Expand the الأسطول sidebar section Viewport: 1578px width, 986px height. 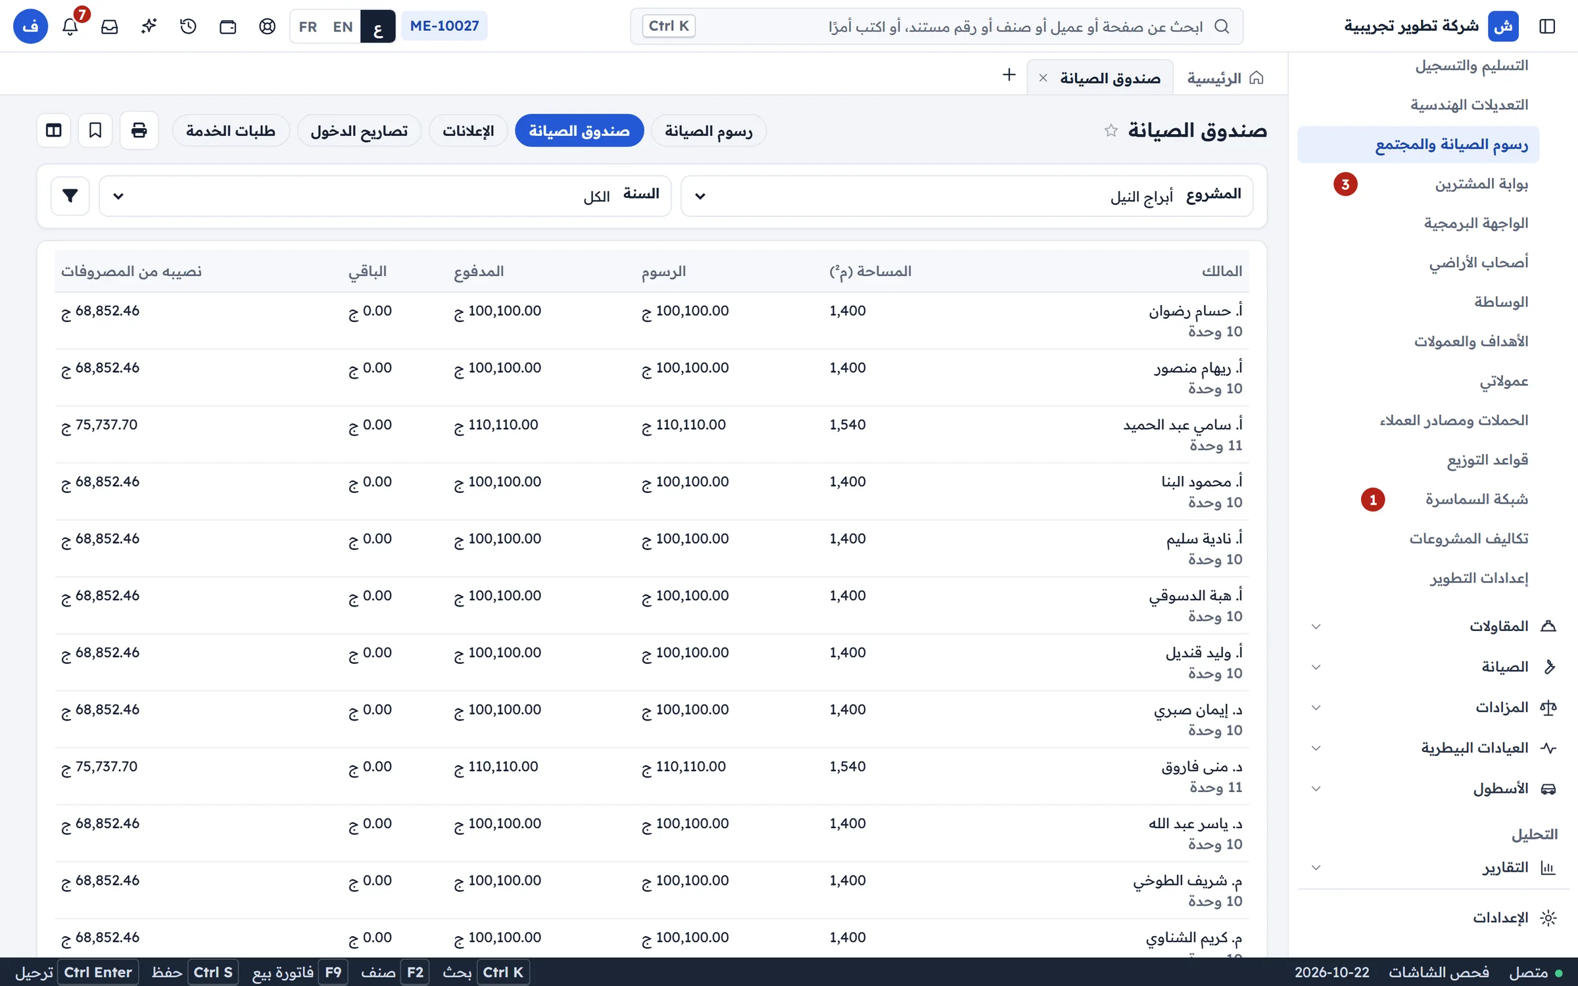click(1433, 788)
